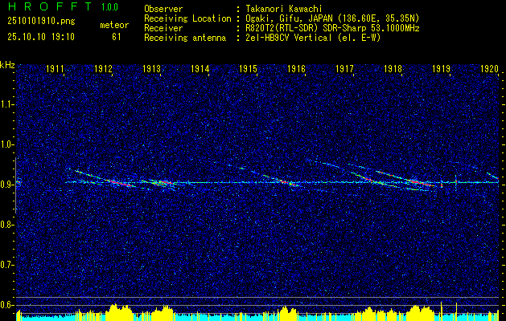Click the Receiving Location label
The image size is (506, 321).
click(x=187, y=18)
